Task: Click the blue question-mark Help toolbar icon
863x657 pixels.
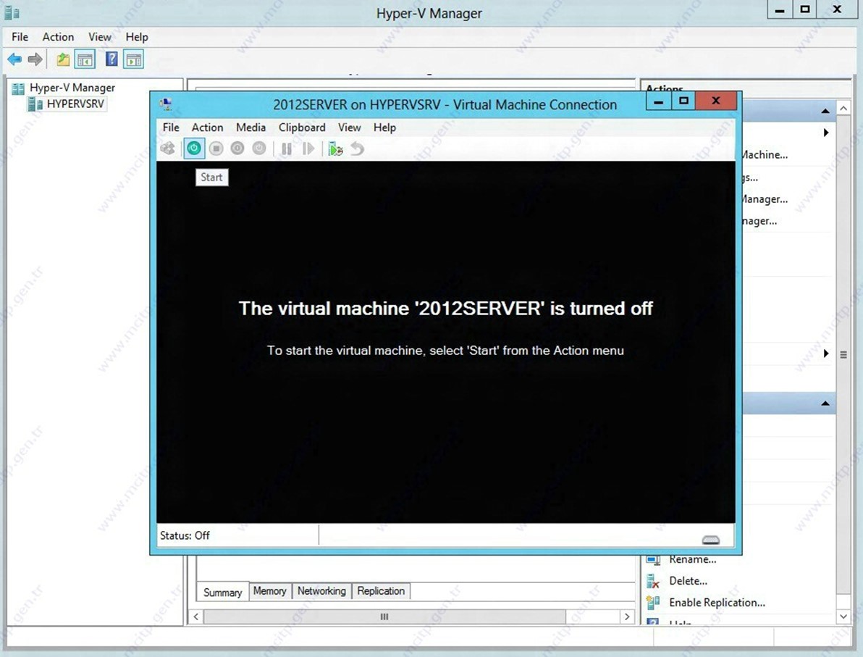Action: (111, 59)
